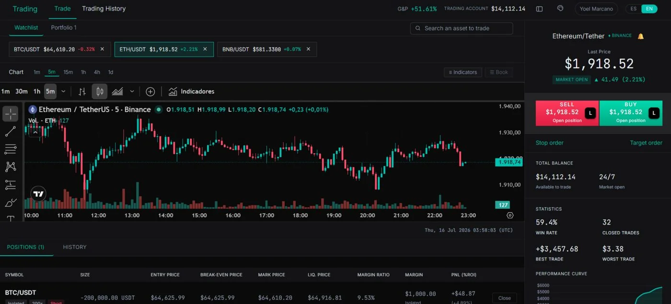Select the 1m Chart interval
671x304 pixels.
pyautogui.click(x=37, y=72)
